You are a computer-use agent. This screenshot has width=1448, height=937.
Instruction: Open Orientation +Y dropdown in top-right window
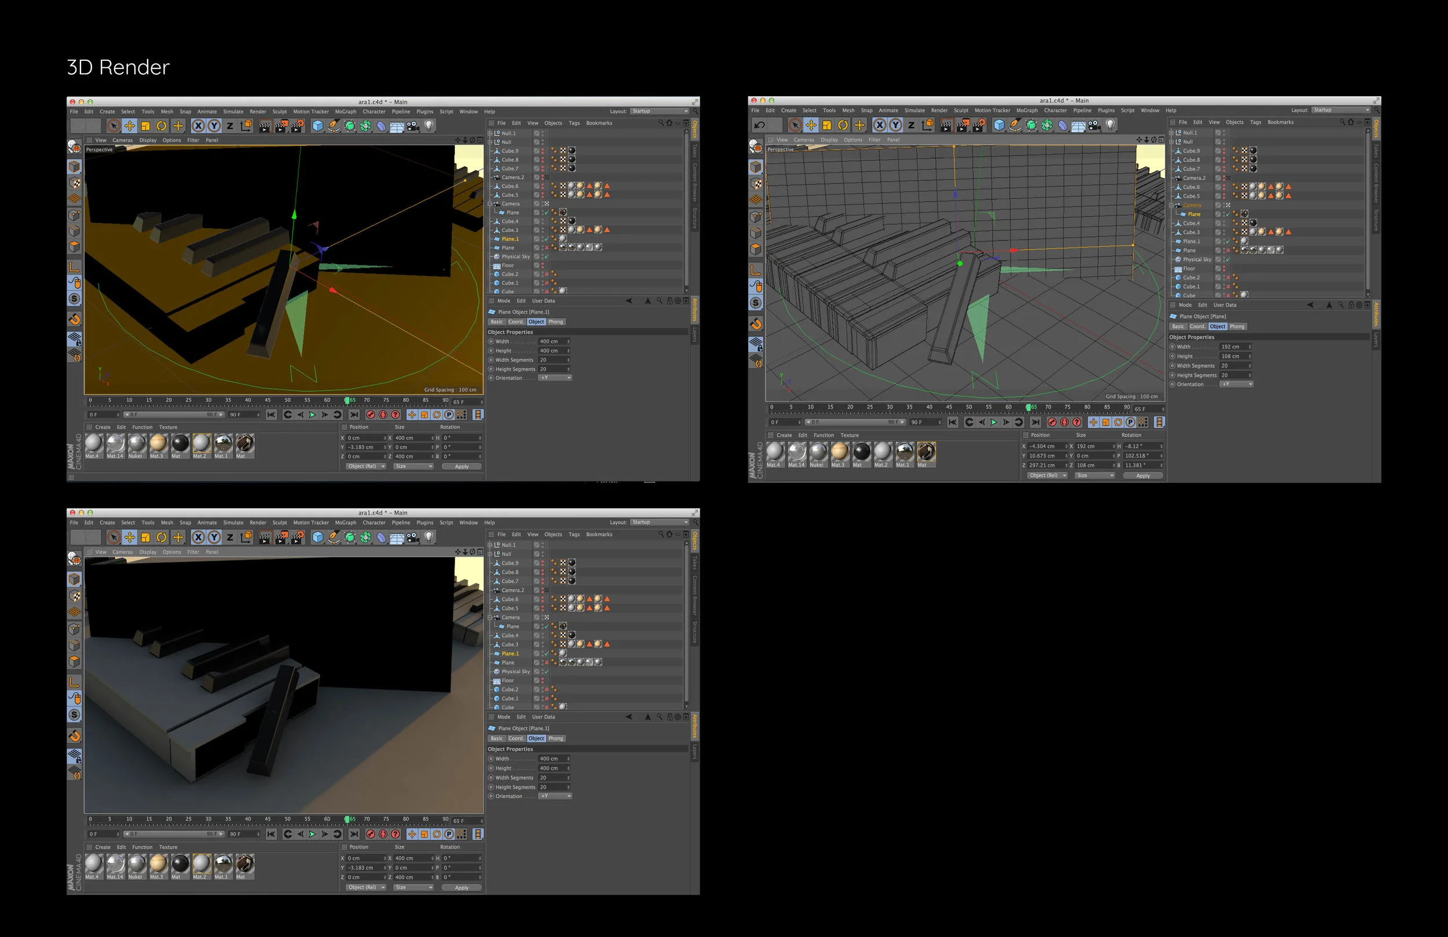(x=1237, y=385)
